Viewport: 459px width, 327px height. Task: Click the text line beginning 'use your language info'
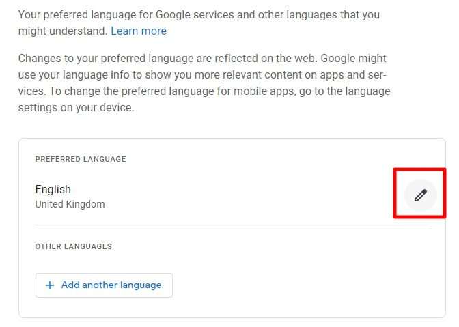(x=202, y=75)
